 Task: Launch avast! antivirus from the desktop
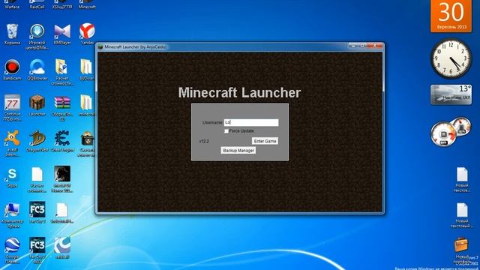12,138
